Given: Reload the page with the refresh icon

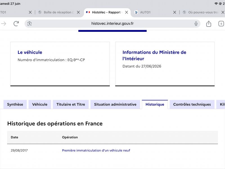Looking at the screenshot, I should click(16, 24).
